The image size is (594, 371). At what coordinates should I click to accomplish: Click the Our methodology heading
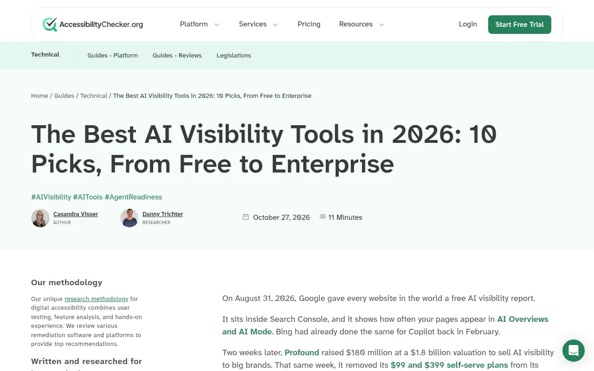[x=66, y=282]
